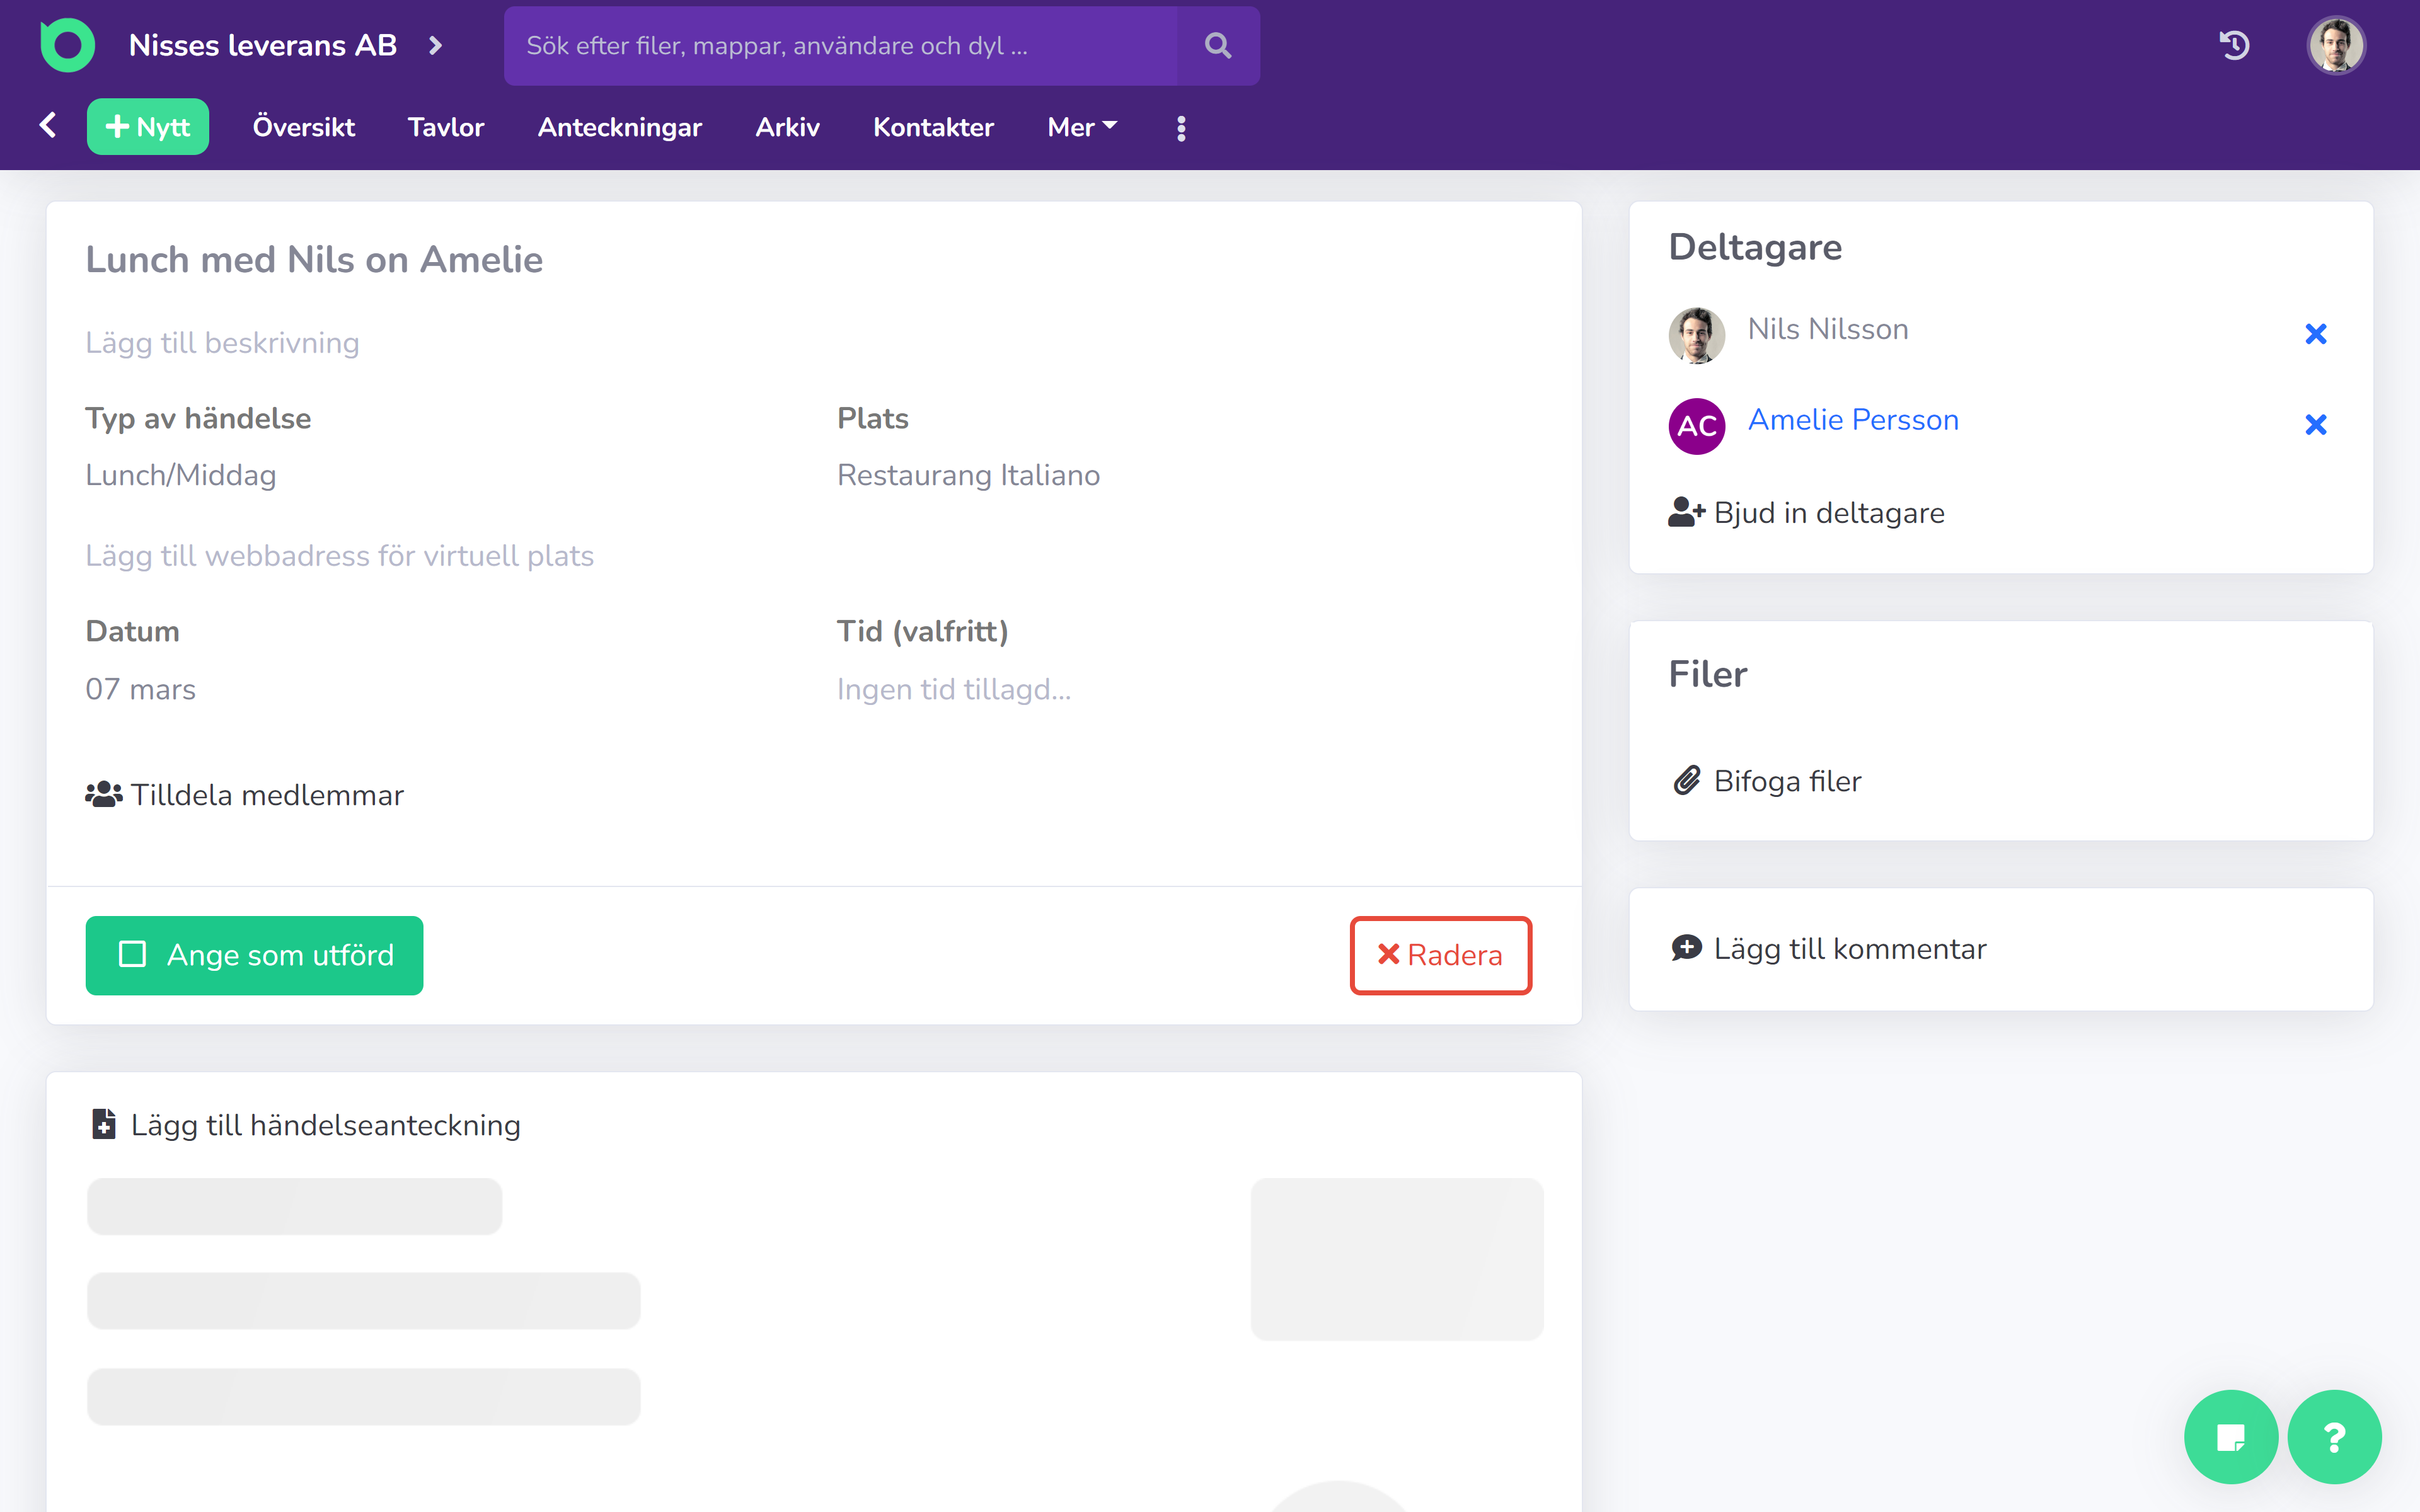Click Lägg till händelseanteckning text
The height and width of the screenshot is (1512, 2420).
(325, 1125)
